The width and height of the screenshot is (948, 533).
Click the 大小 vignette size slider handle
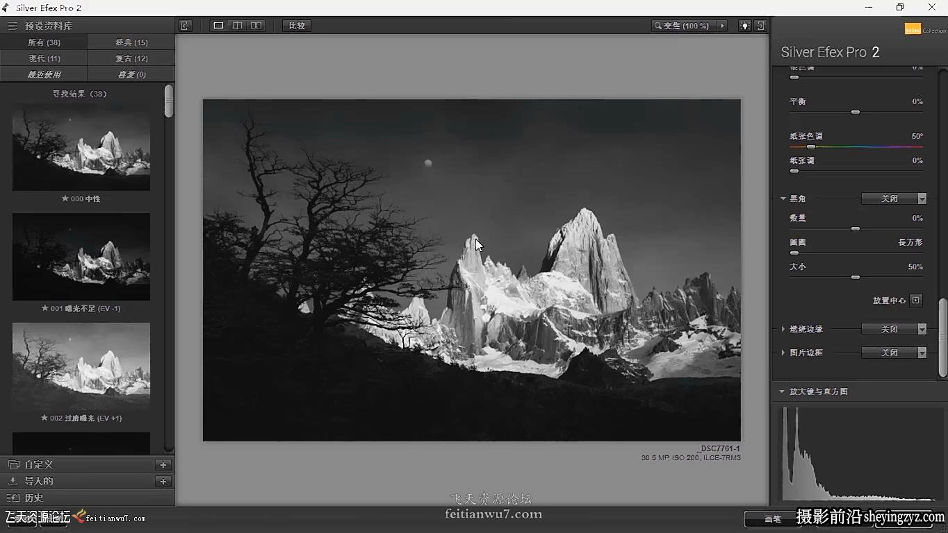point(856,277)
